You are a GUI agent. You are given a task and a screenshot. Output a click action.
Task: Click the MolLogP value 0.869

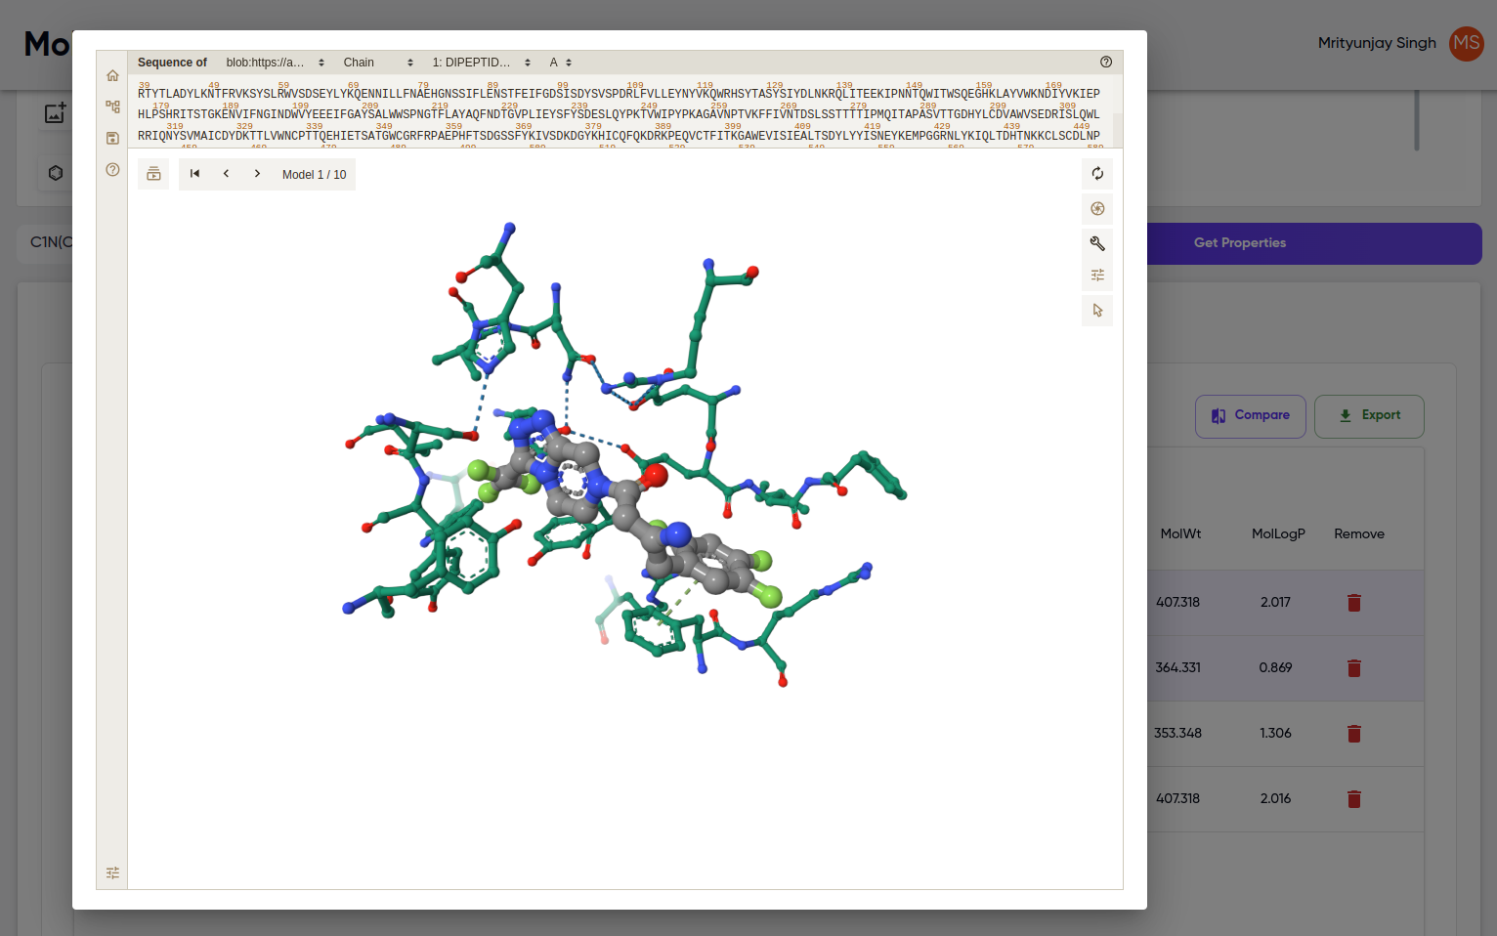coord(1275,668)
